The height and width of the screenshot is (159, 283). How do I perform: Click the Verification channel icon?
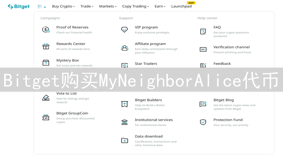(203, 49)
